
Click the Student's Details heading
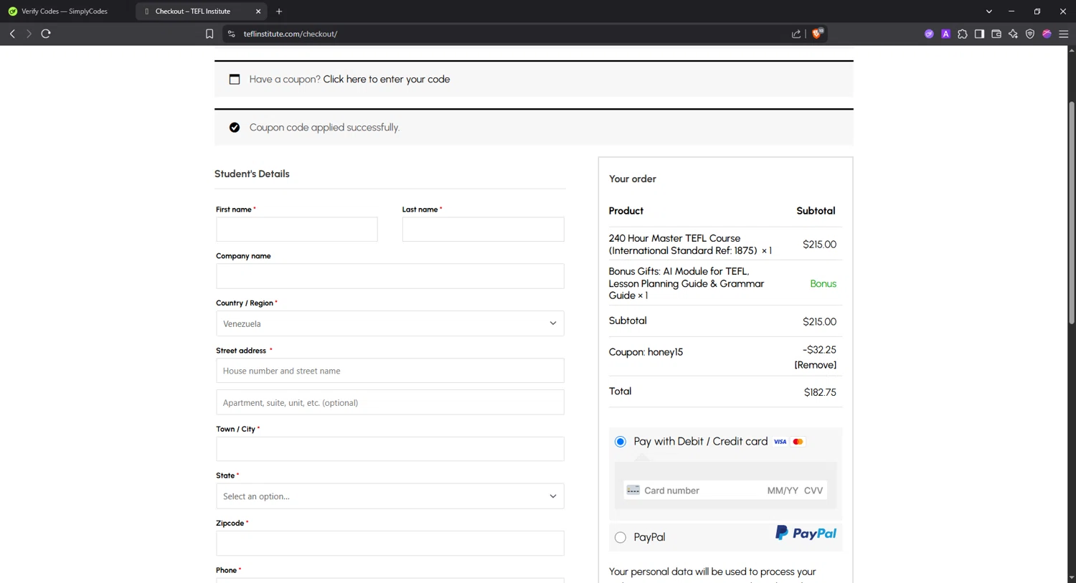click(x=252, y=174)
